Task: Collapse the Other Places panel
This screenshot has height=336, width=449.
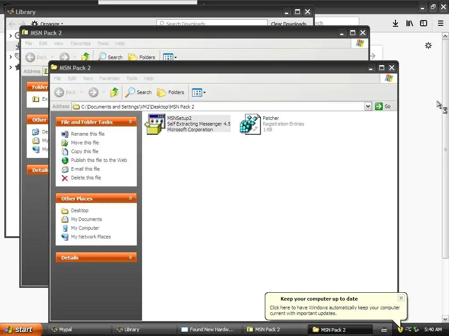Action: click(130, 198)
